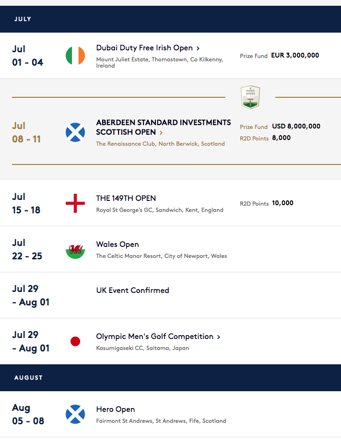Viewport: 341px width, 443px height.
Task: Open Dubai Duty Free Irish Open link
Action: (x=144, y=48)
